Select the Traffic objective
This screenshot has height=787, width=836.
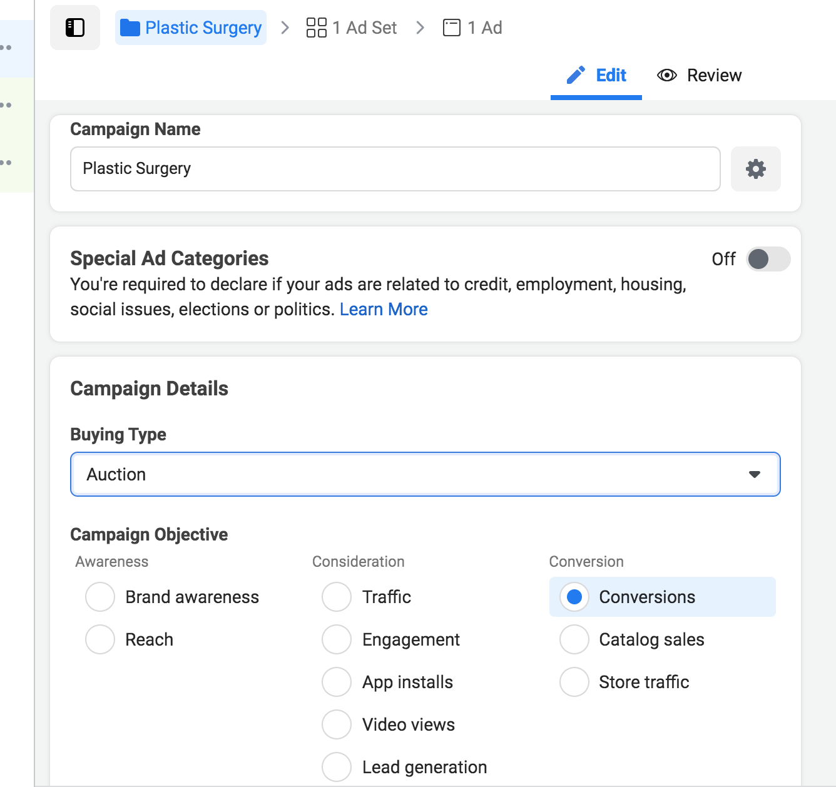337,597
